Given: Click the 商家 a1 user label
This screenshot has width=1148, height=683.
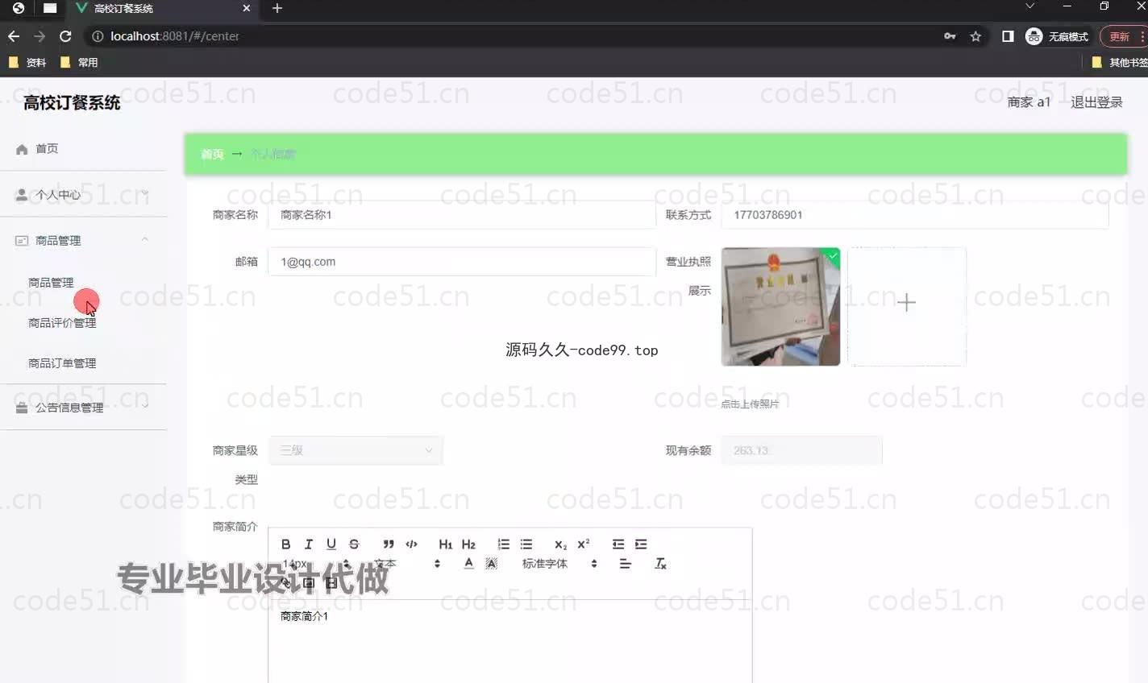Looking at the screenshot, I should (1029, 102).
